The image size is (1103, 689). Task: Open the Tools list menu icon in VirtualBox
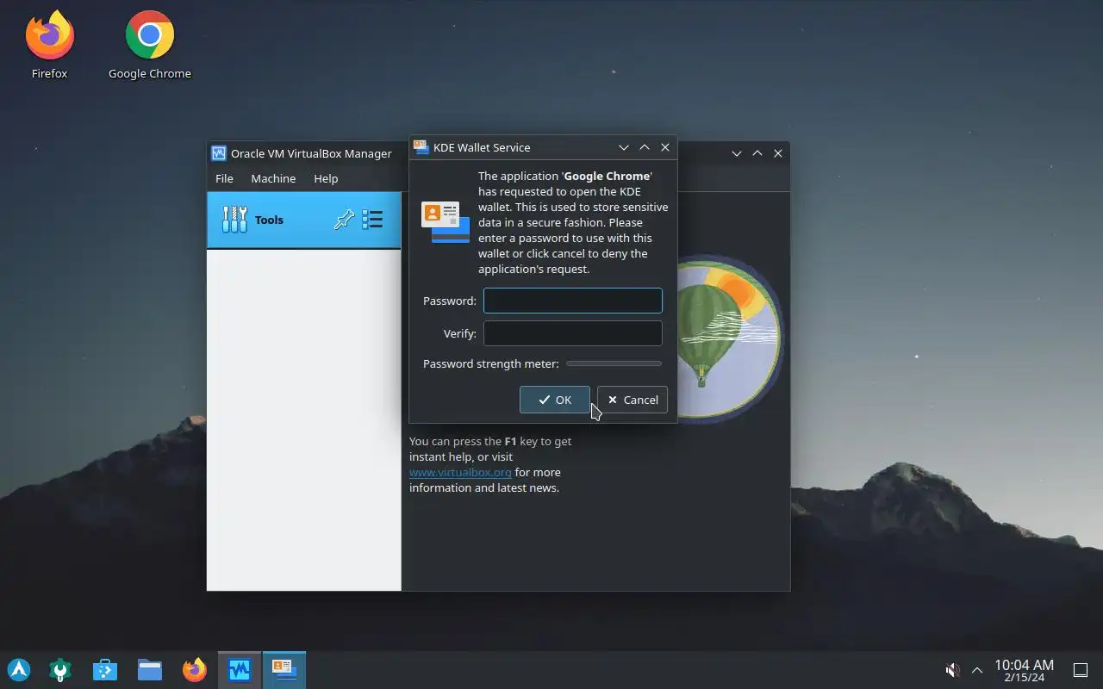click(x=372, y=220)
